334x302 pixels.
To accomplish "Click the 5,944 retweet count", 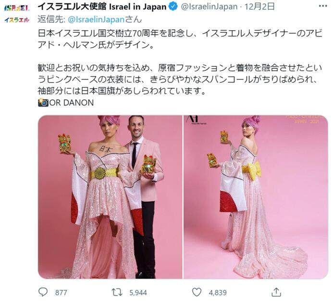I will click(x=138, y=292).
